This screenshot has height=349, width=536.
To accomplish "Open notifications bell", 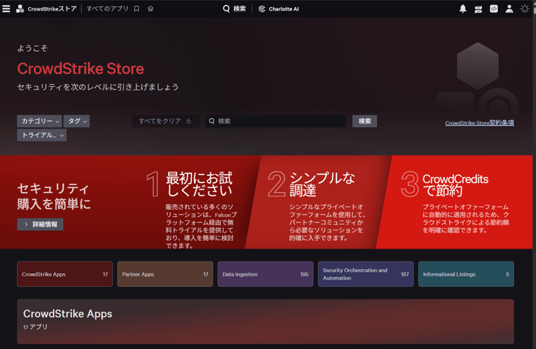I will tap(463, 8).
